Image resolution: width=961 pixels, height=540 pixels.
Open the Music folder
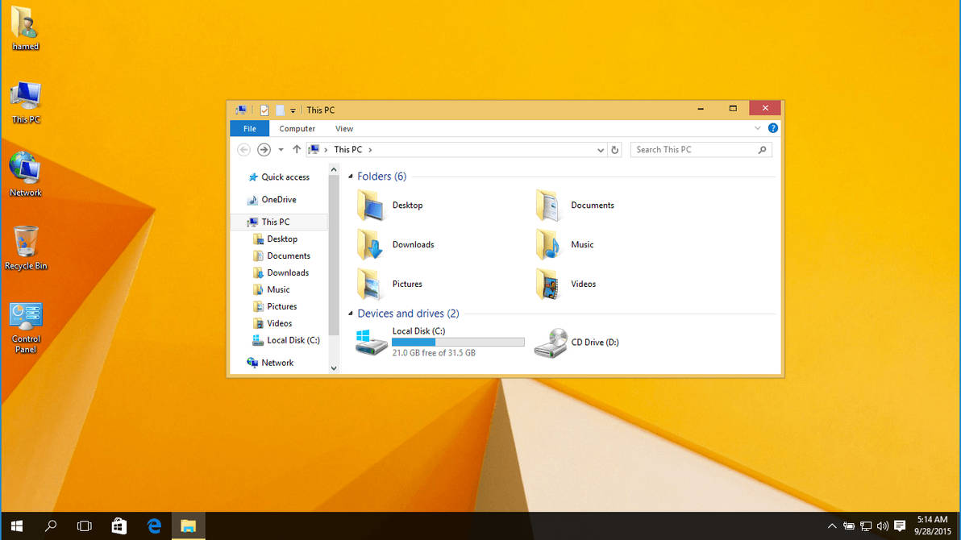point(582,244)
